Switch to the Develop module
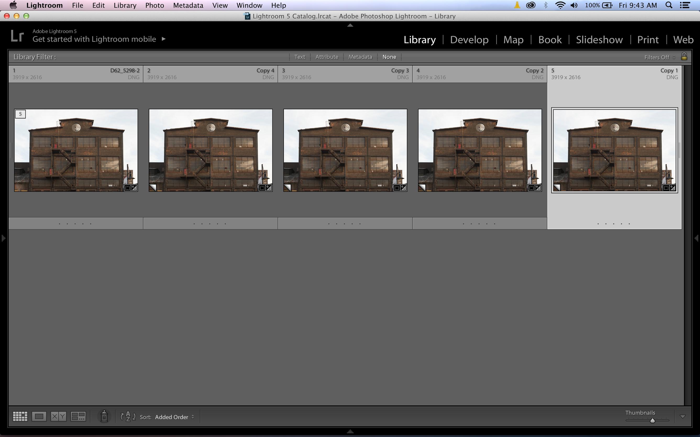The image size is (700, 437). 469,39
